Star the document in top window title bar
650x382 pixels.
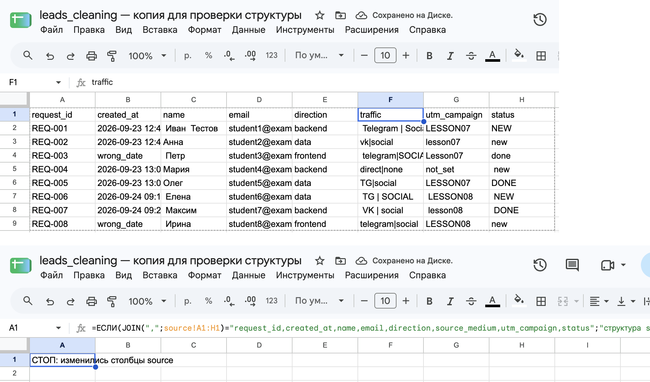click(x=320, y=15)
